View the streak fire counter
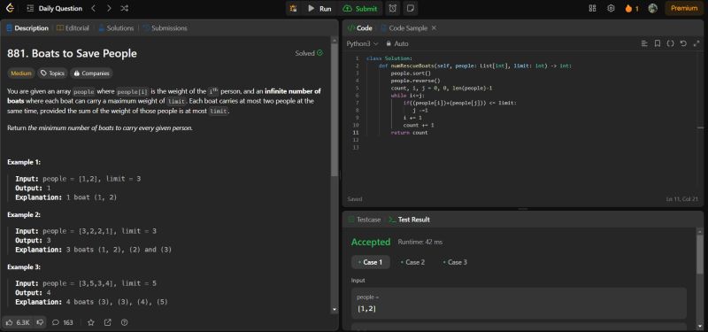 [632, 8]
